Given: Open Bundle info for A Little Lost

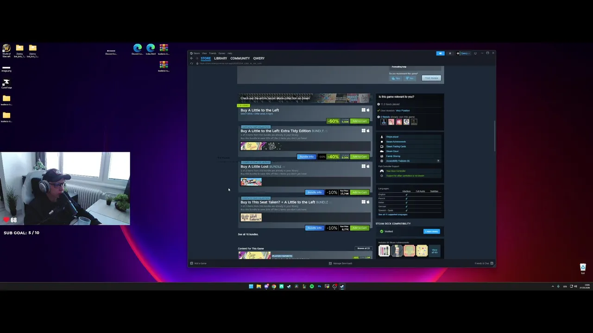Looking at the screenshot, I should (x=314, y=192).
